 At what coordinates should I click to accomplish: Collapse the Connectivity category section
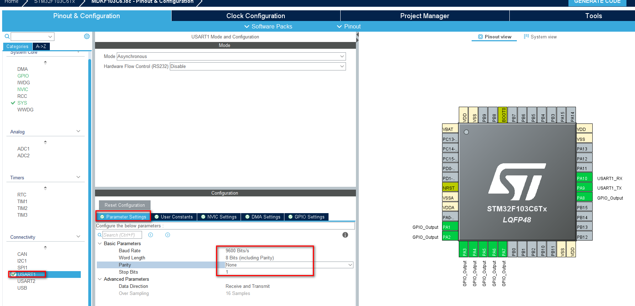pos(78,237)
